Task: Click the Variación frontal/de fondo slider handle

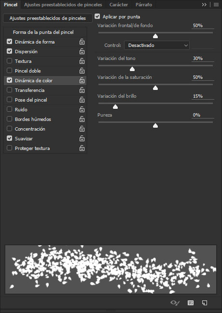Action: click(x=155, y=36)
